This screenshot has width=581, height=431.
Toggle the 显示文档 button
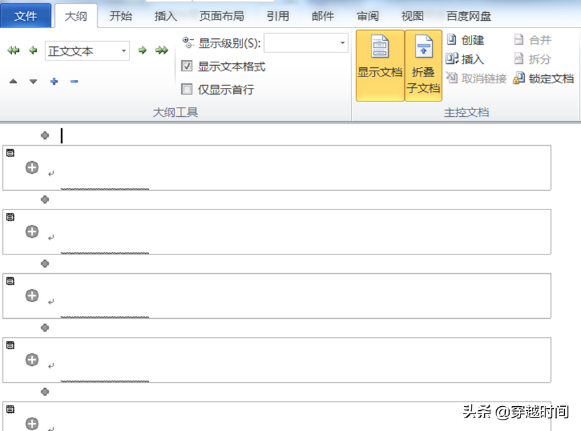tap(379, 66)
